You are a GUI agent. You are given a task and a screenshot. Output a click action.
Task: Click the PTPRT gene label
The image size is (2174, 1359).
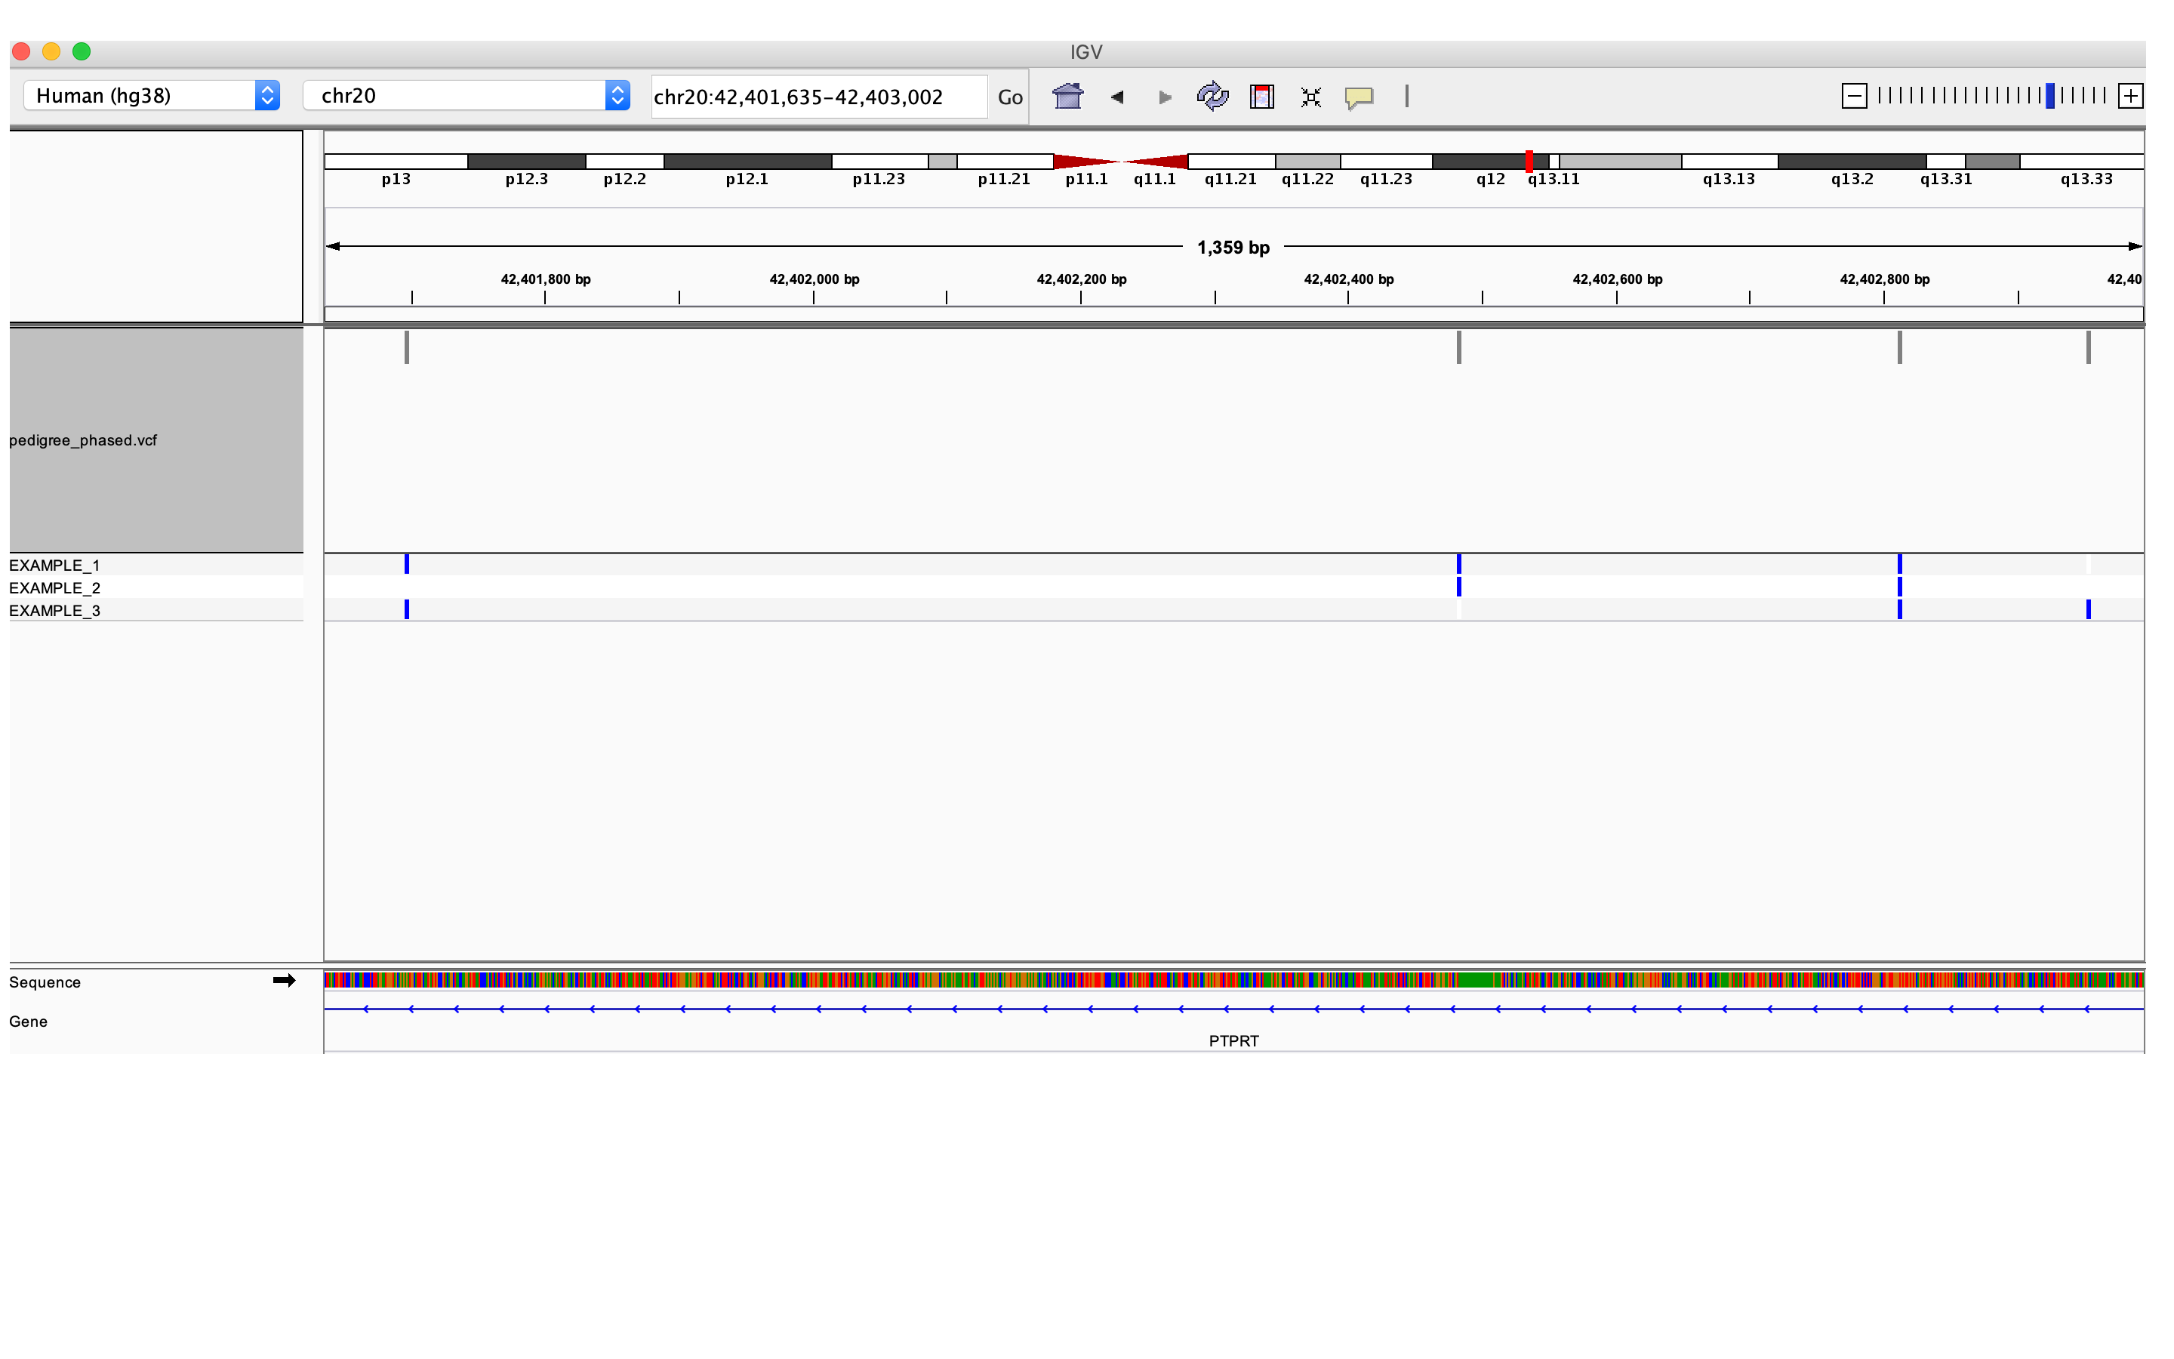click(x=1233, y=1041)
